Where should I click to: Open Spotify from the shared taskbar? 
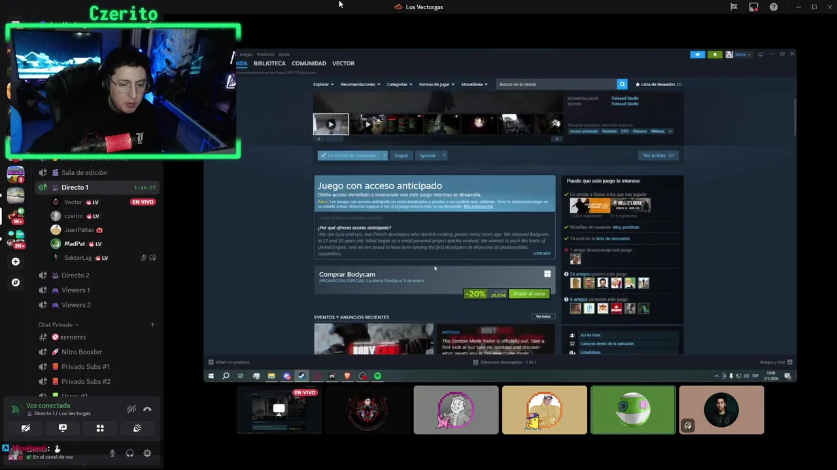378,376
